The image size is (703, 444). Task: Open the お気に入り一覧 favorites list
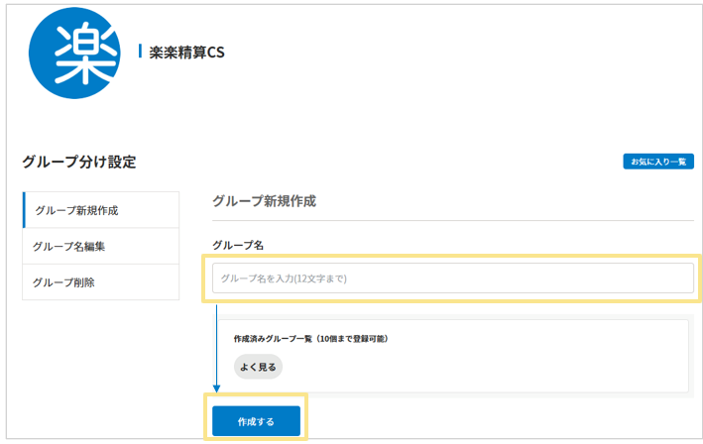tap(658, 162)
